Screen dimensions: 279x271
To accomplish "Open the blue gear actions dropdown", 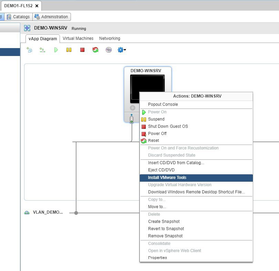I will click(x=122, y=50).
